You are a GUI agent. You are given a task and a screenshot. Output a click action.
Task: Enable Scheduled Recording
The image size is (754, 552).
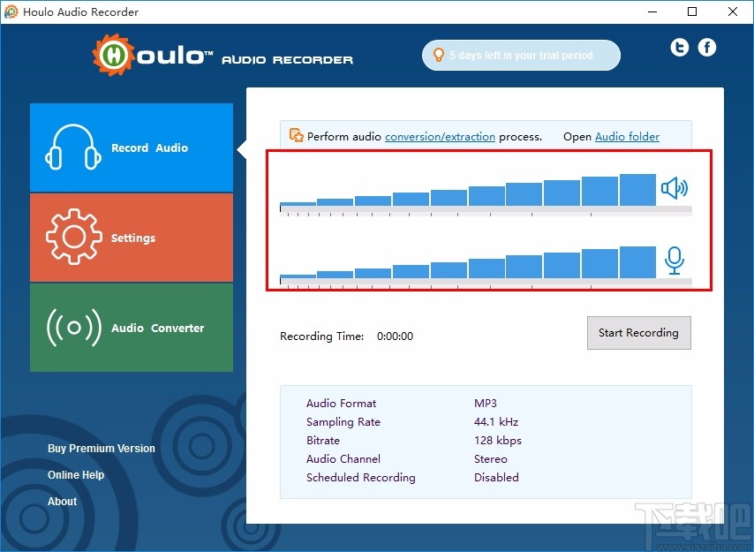pyautogui.click(x=496, y=477)
